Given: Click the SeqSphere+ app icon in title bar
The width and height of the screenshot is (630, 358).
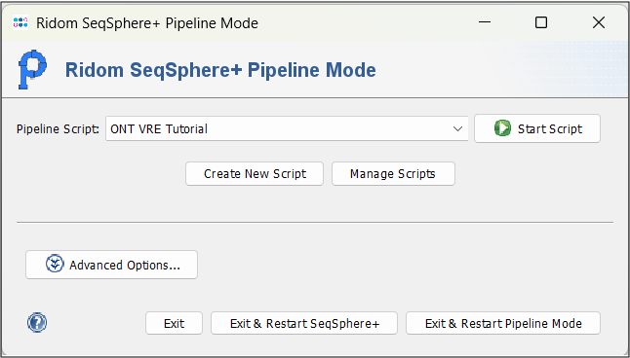Looking at the screenshot, I should [20, 22].
